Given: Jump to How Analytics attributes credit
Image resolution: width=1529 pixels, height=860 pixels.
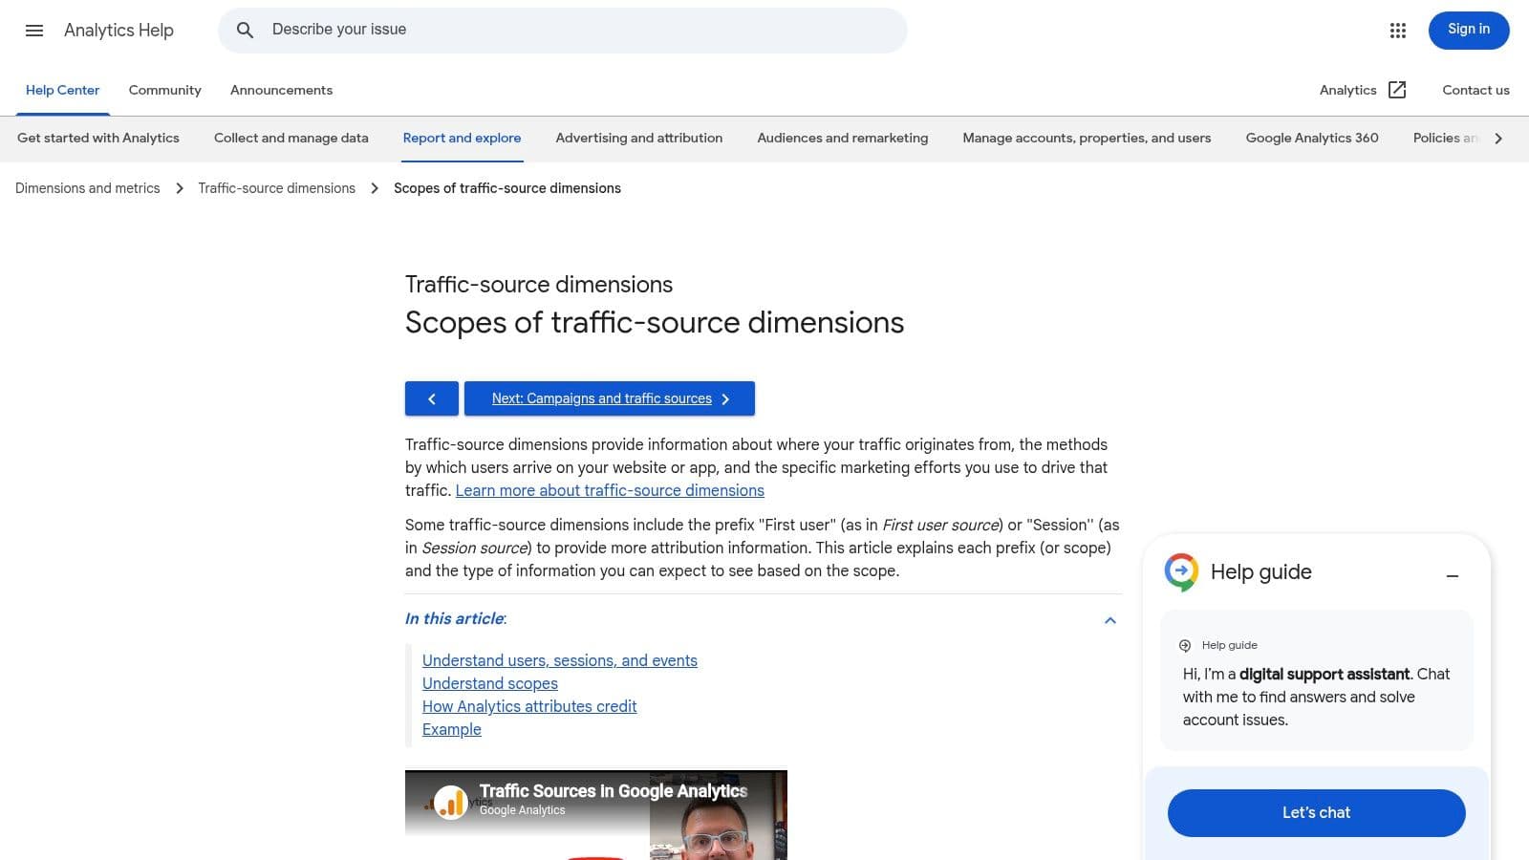Looking at the screenshot, I should click(x=529, y=706).
